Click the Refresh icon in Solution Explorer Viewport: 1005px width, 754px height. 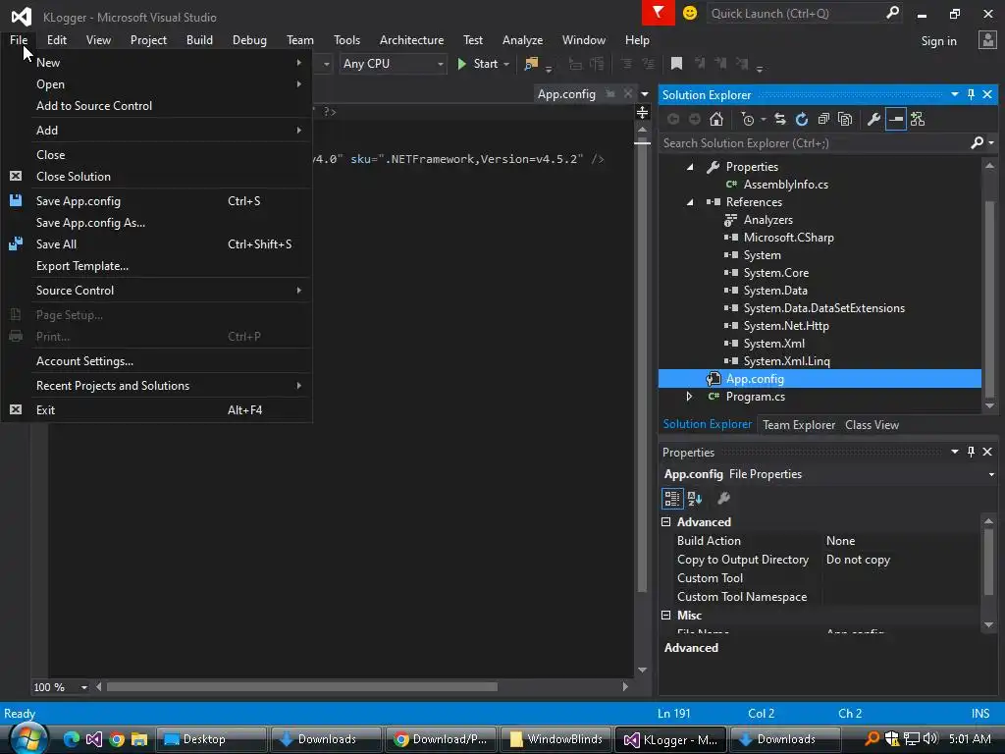pyautogui.click(x=802, y=119)
